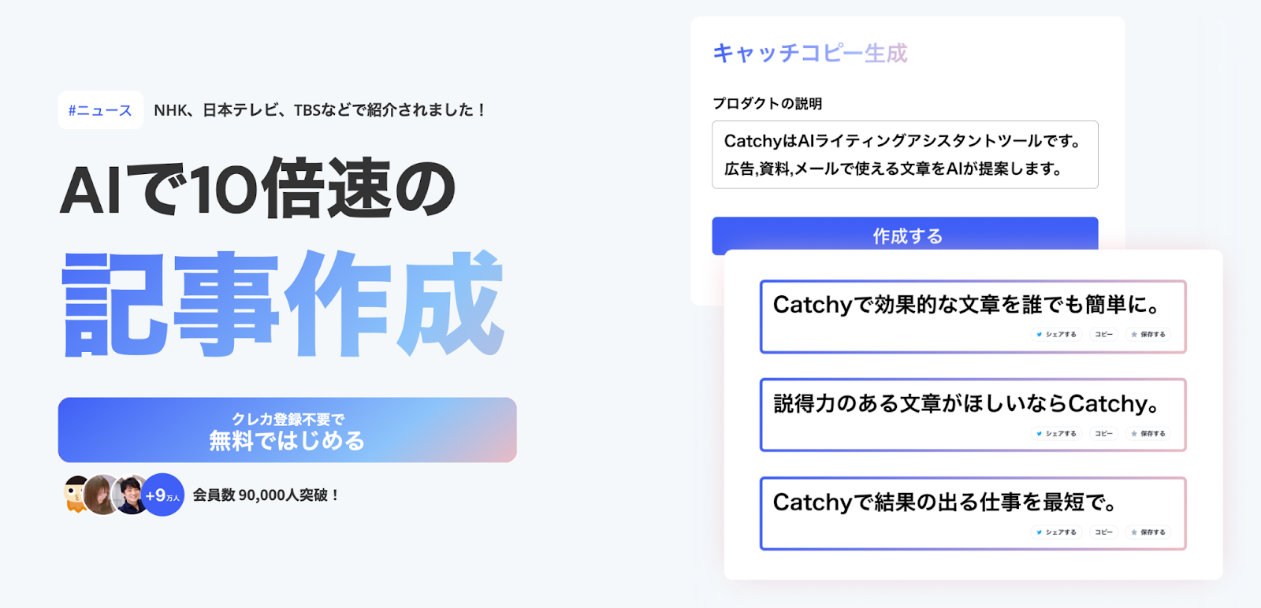Click the キャッチコピー生成 panel heading
The image size is (1261, 608).
[x=809, y=53]
